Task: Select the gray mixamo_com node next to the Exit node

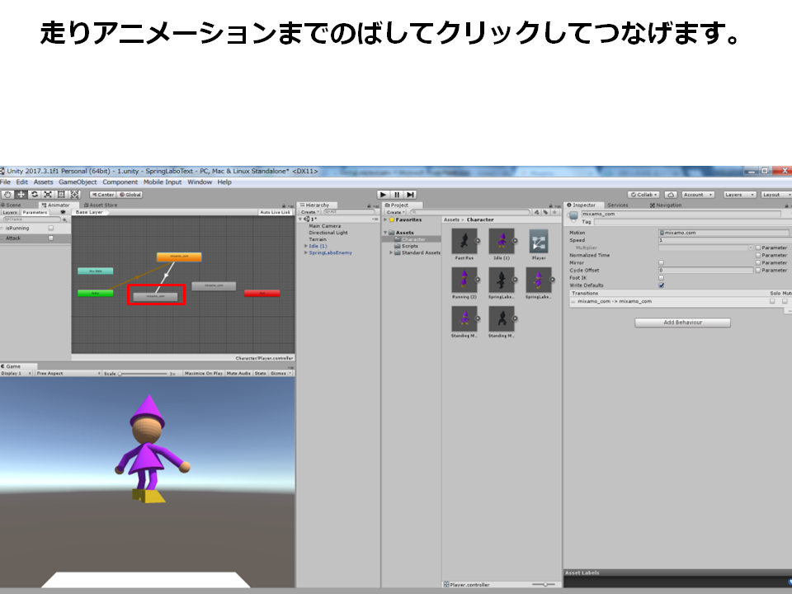Action: [x=214, y=286]
